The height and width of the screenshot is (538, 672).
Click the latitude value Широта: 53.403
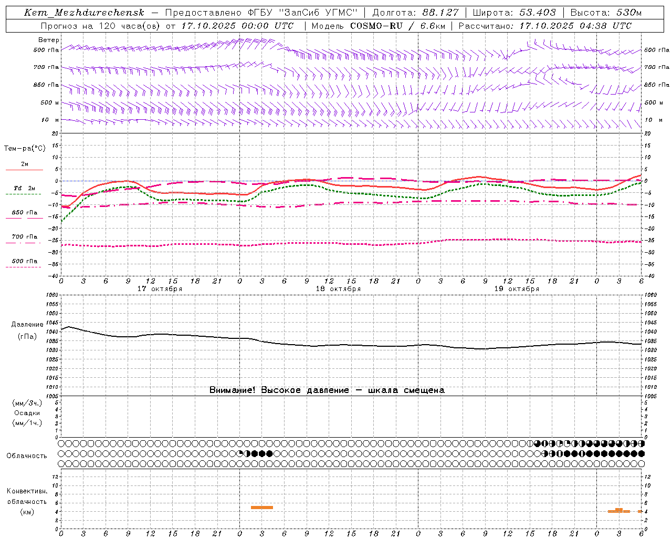coord(514,13)
